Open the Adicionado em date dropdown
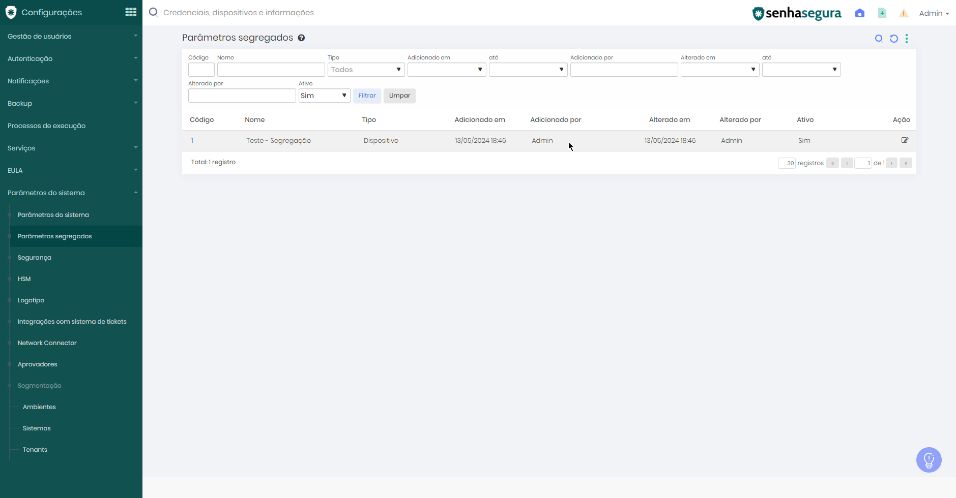 click(447, 70)
